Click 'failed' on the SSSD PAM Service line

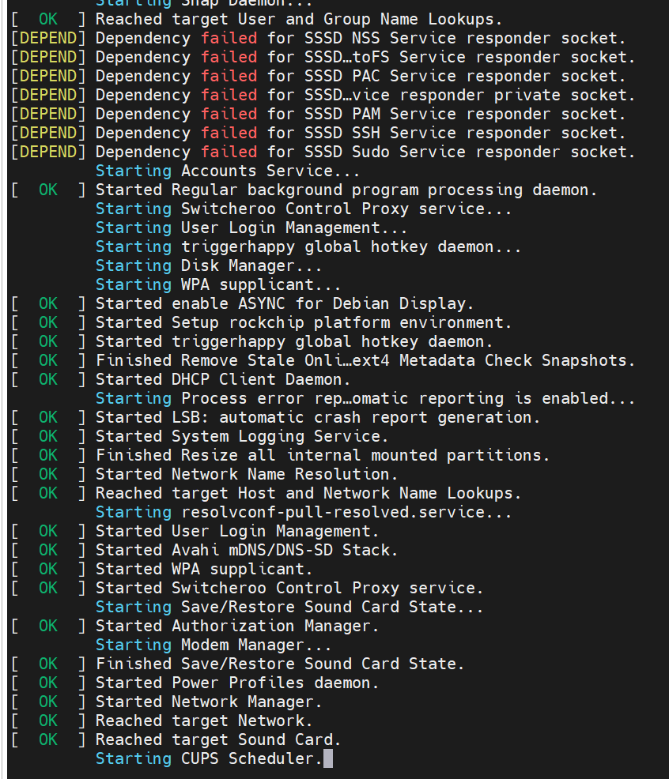(229, 114)
